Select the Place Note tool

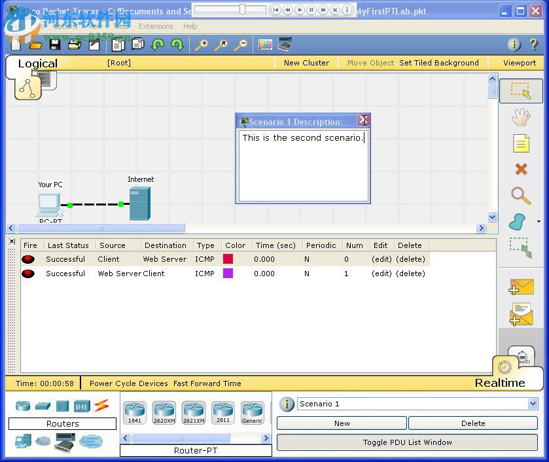click(521, 143)
